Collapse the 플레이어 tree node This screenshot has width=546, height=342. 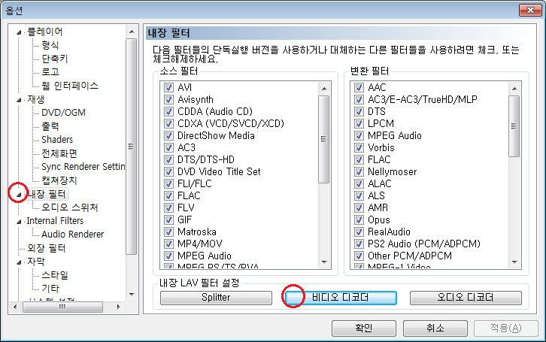19,32
